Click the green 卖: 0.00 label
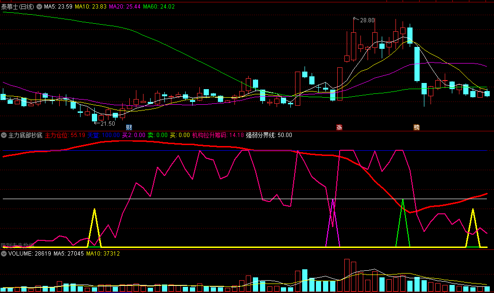The width and height of the screenshot is (494, 293). point(158,135)
